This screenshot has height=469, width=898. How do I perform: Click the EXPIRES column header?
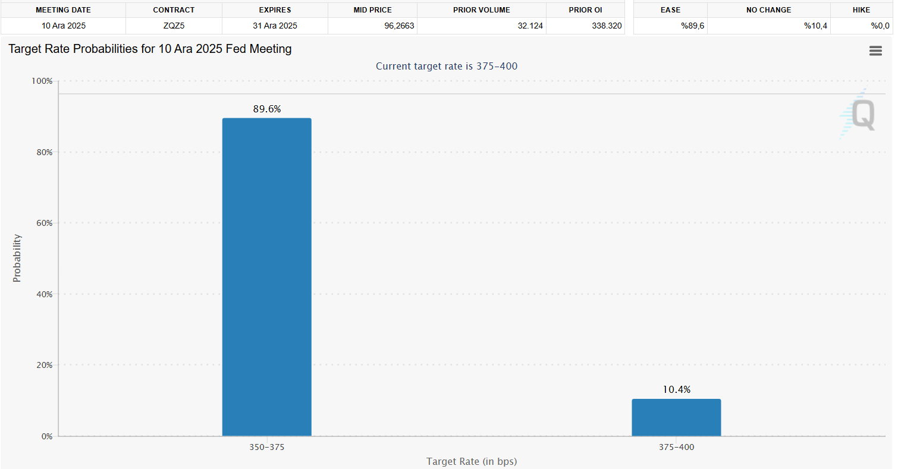275,10
